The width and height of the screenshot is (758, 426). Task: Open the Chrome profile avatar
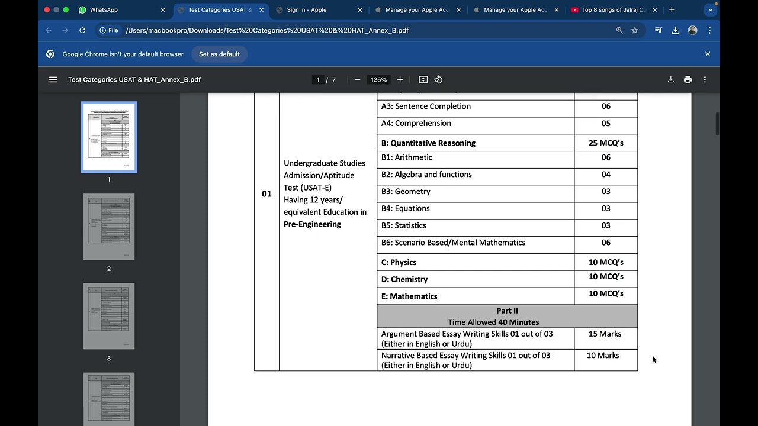(692, 30)
